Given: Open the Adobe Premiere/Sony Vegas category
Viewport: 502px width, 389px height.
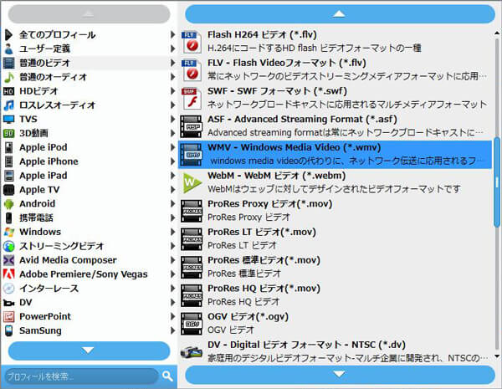Looking at the screenshot, I should [x=89, y=274].
